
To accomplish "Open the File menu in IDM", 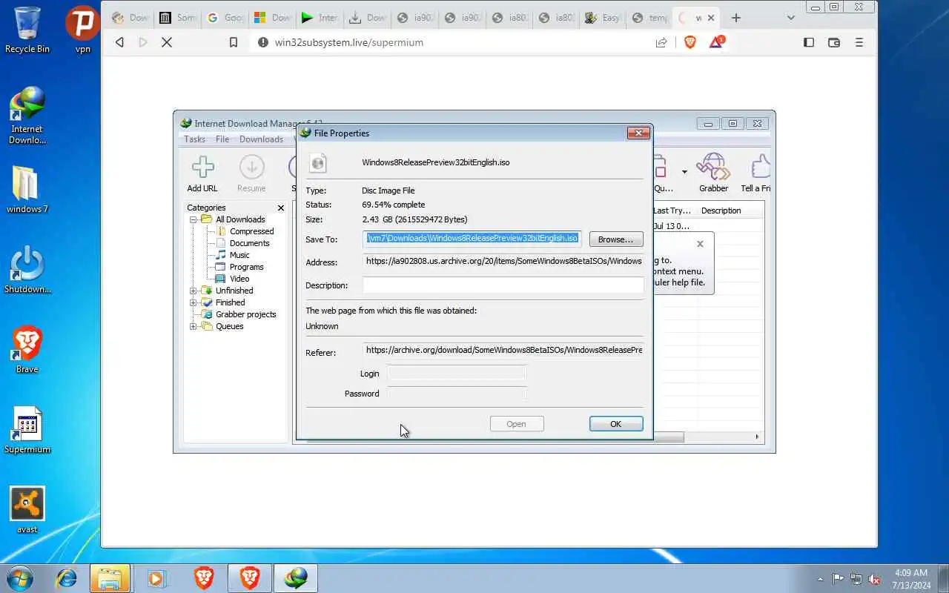I will (x=222, y=139).
